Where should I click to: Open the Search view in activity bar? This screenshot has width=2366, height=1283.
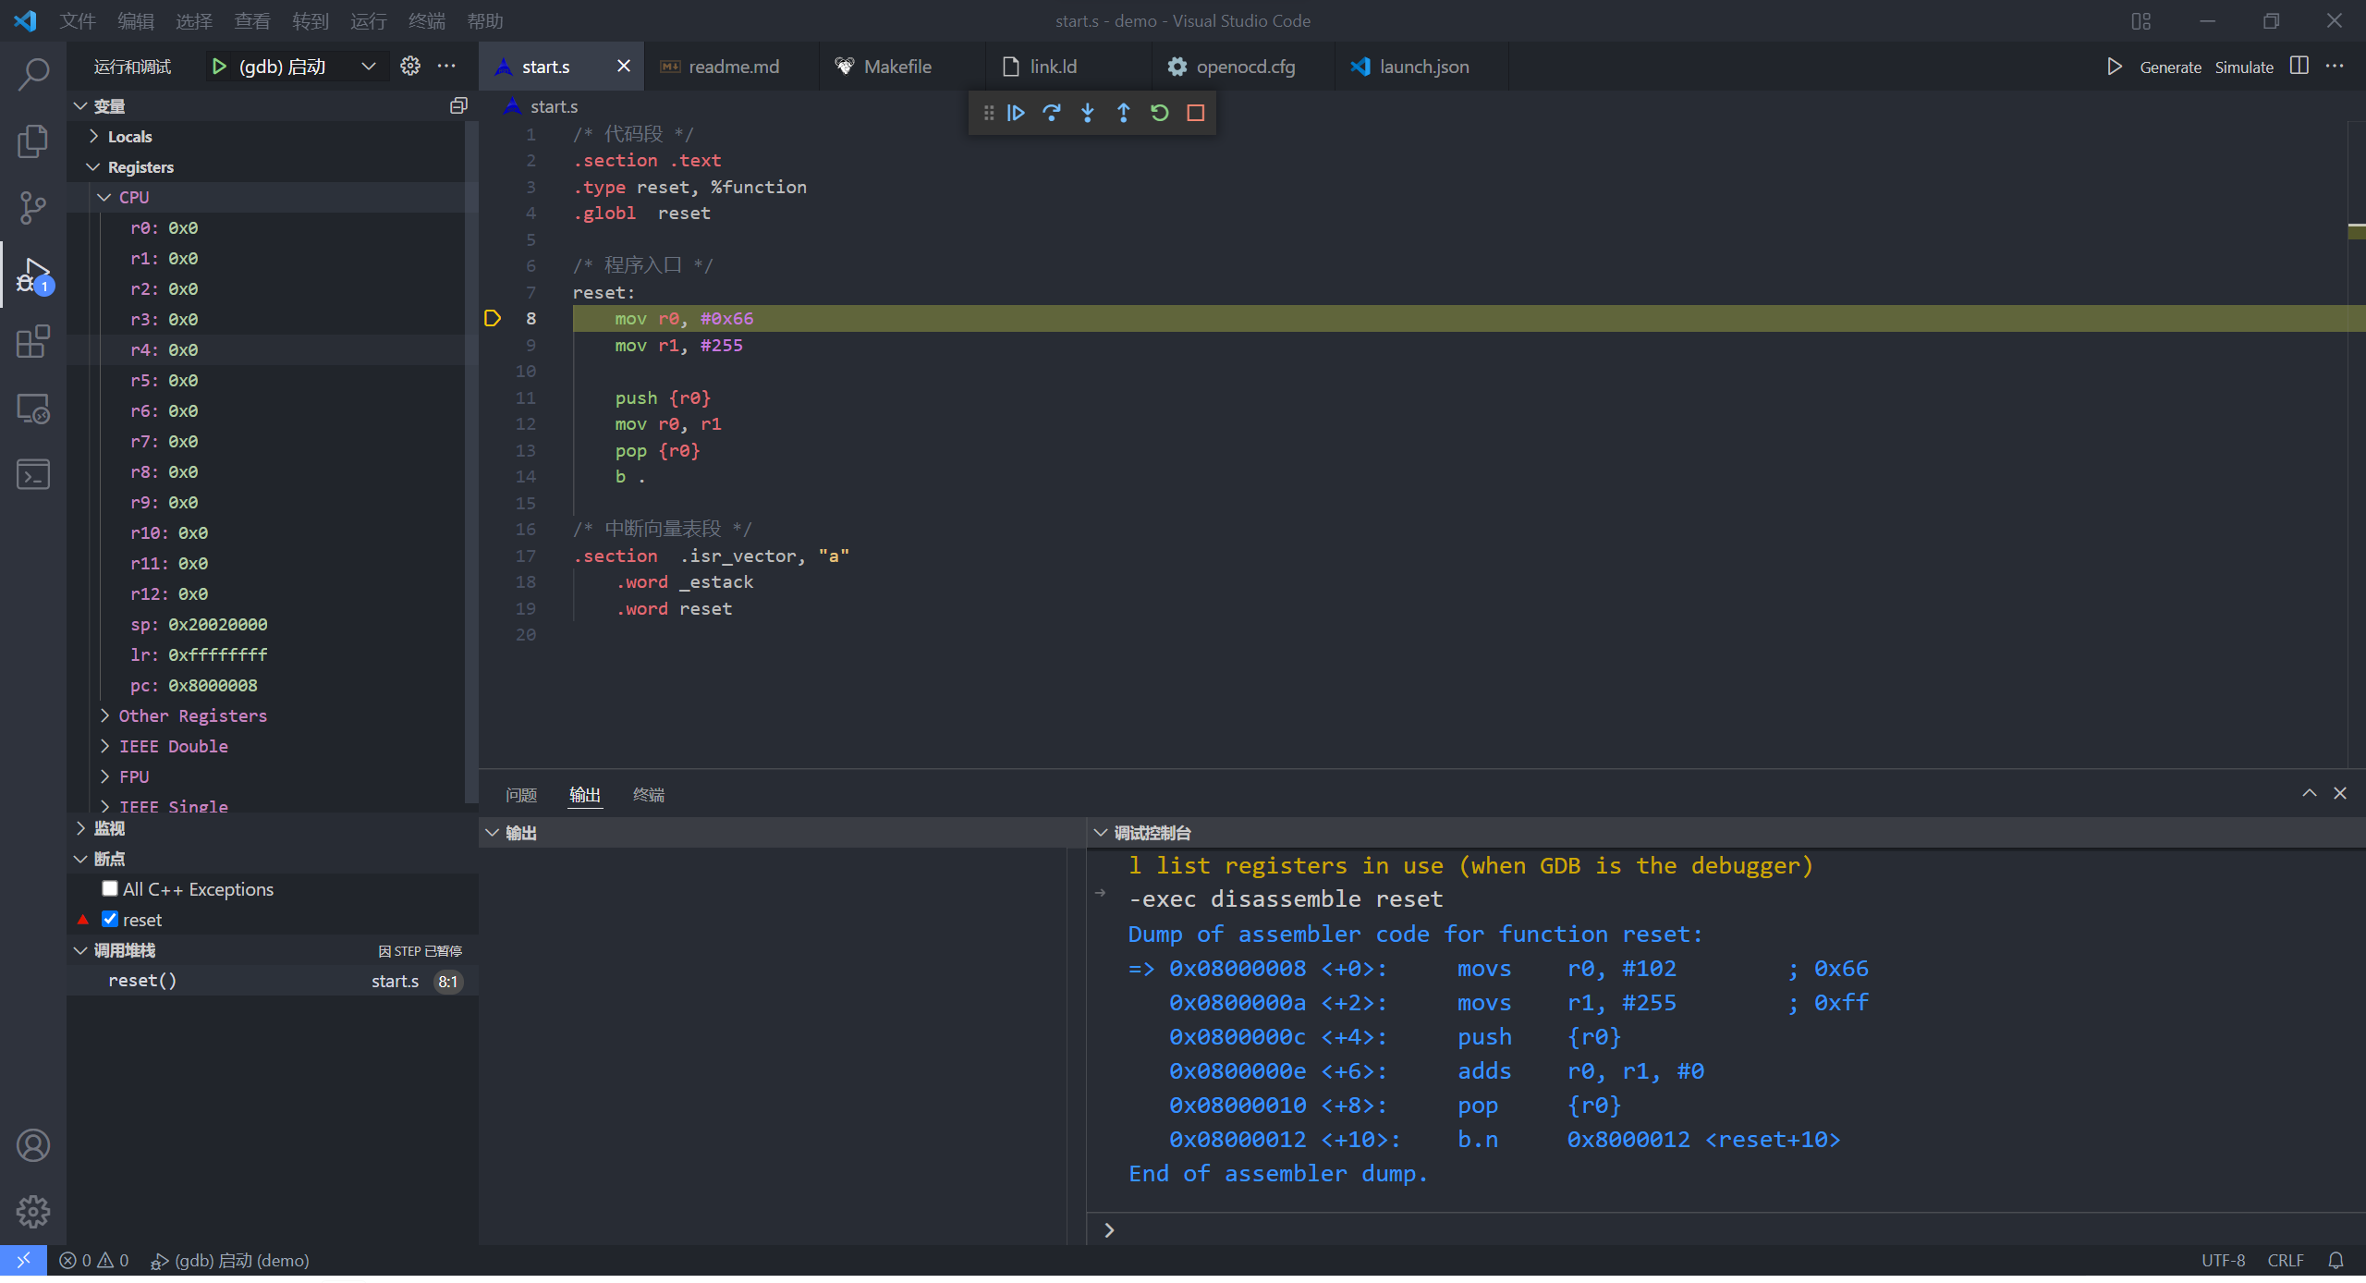pos(33,74)
